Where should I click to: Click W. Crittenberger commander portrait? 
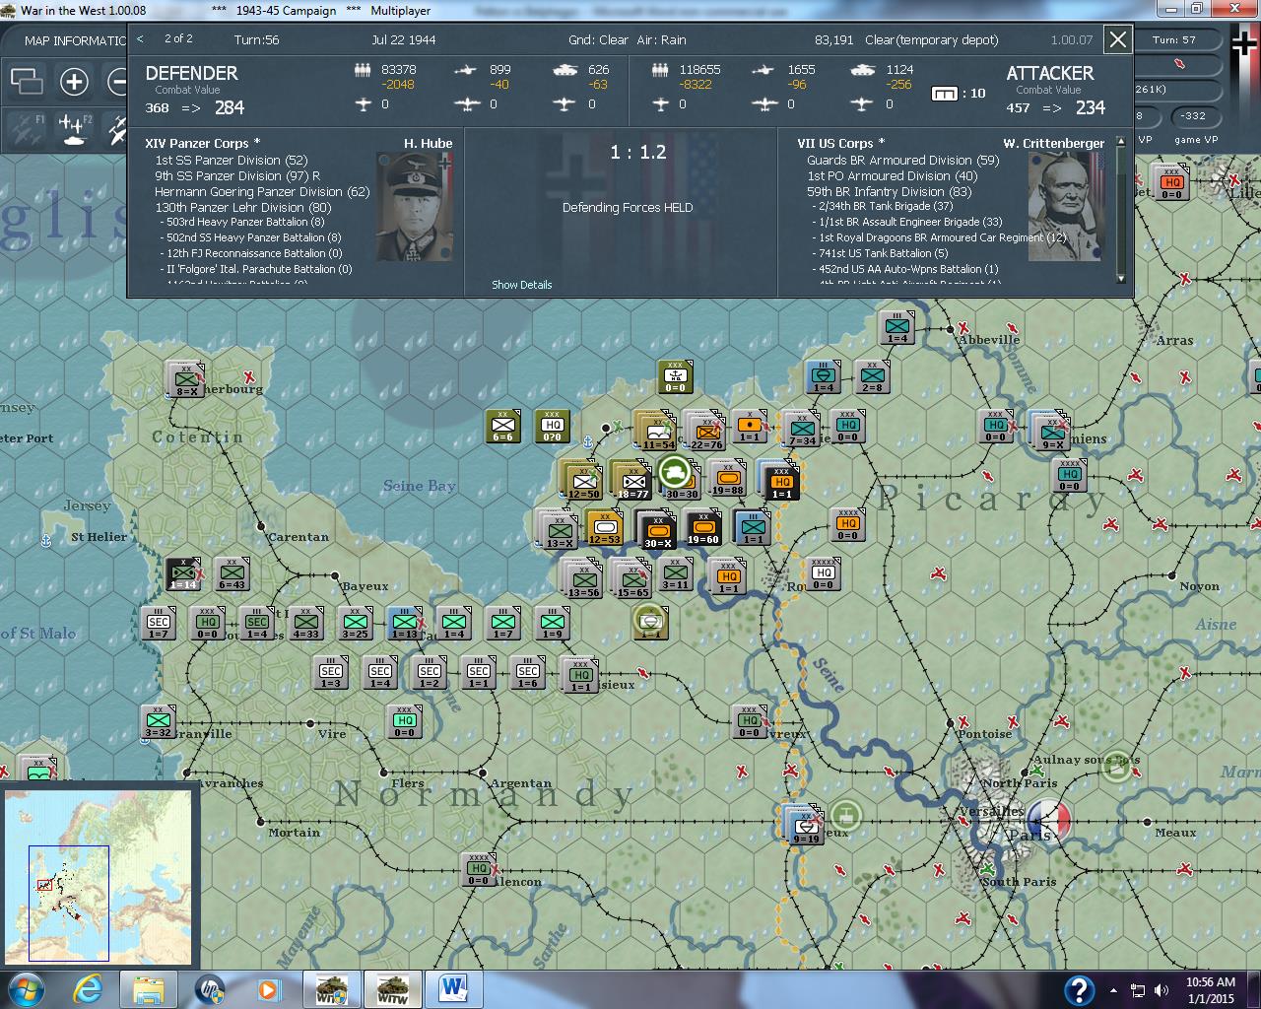(x=1067, y=206)
